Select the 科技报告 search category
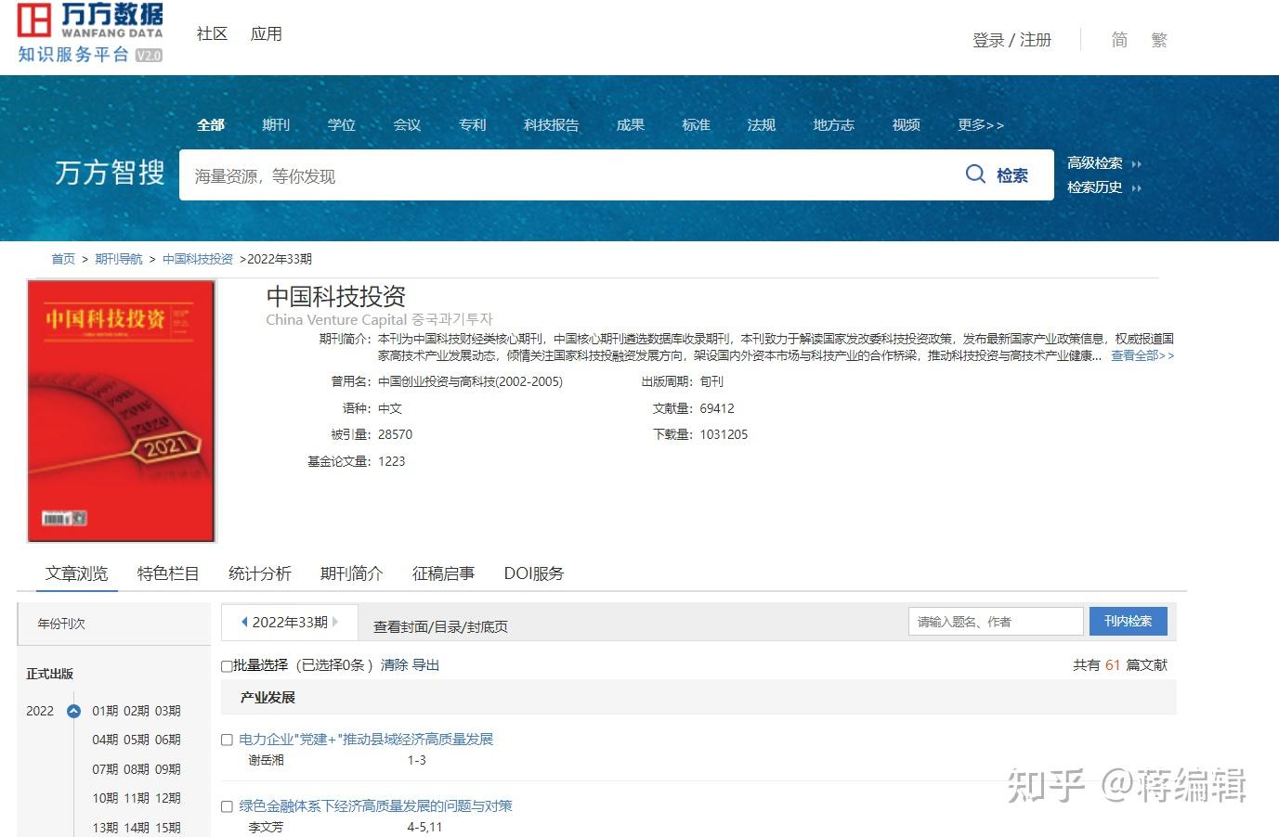The width and height of the screenshot is (1279, 837). (x=552, y=124)
